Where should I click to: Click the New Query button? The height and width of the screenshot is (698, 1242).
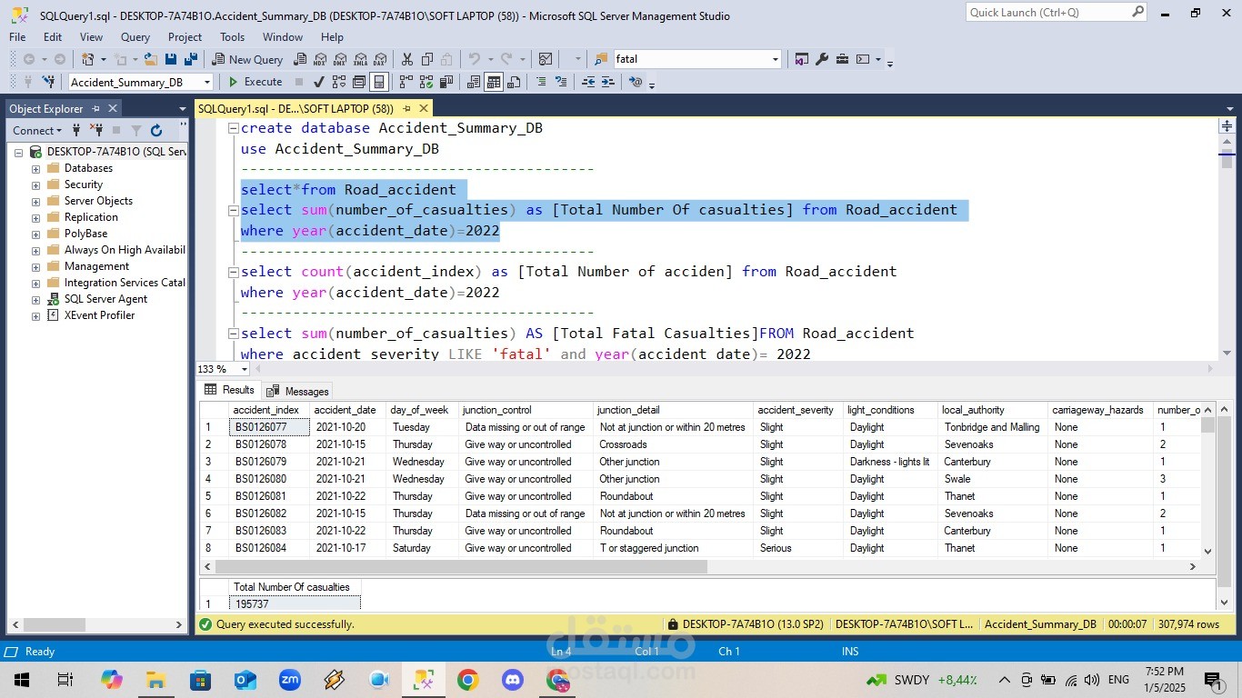coord(247,59)
